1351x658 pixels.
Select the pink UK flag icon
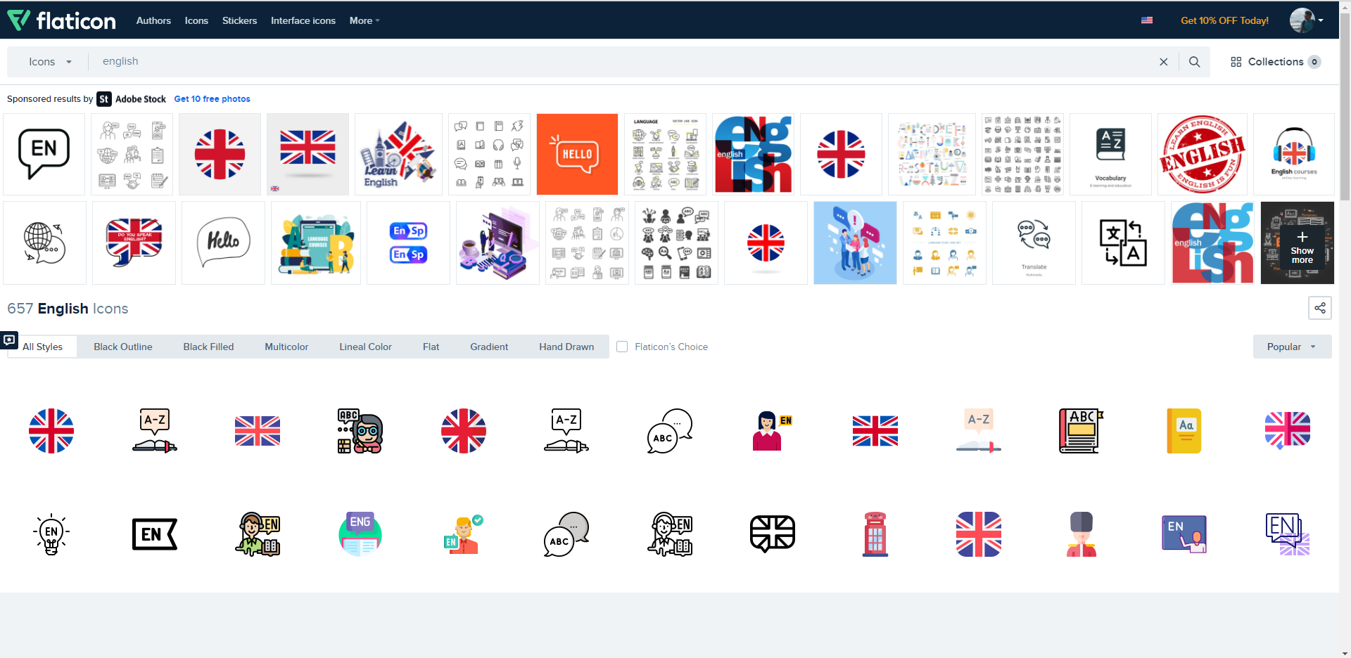pyautogui.click(x=1287, y=431)
